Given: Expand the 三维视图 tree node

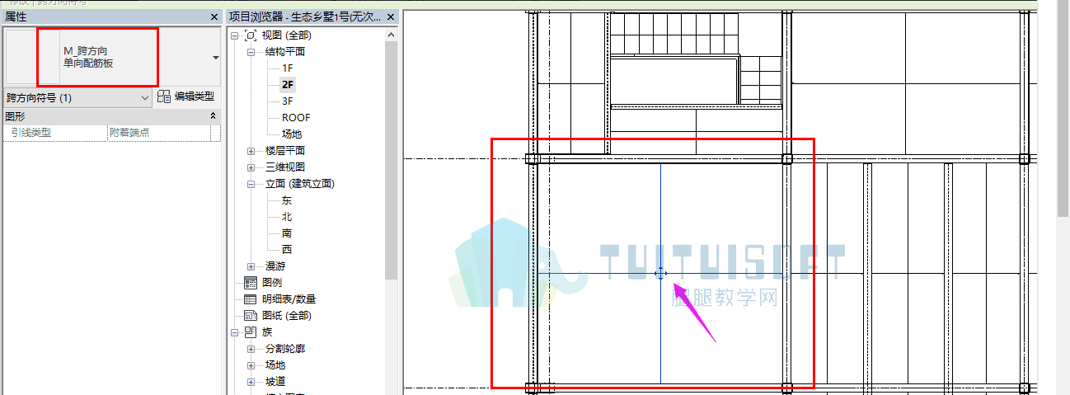Looking at the screenshot, I should pos(251,167).
